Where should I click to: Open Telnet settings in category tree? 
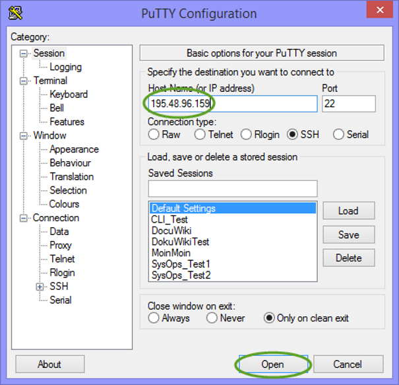point(62,259)
